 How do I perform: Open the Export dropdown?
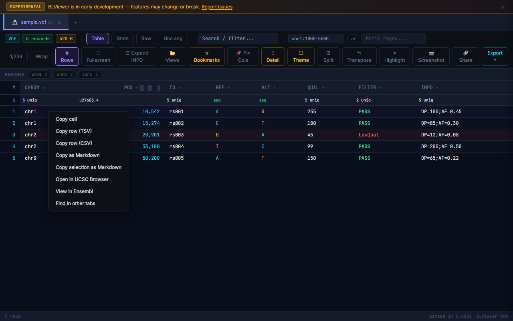tap(495, 57)
